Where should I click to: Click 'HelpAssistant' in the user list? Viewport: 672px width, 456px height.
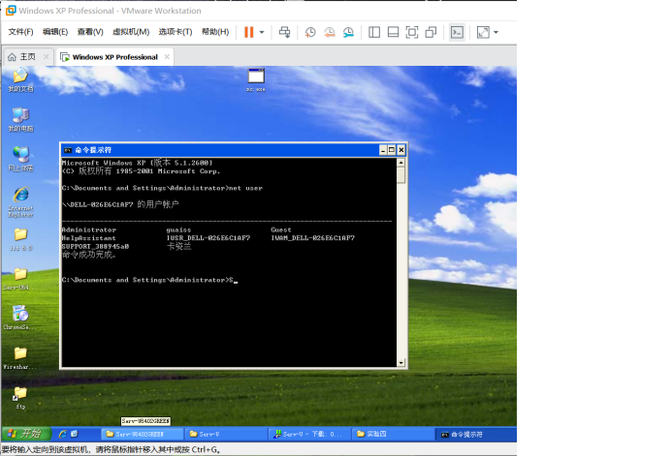[x=88, y=238]
